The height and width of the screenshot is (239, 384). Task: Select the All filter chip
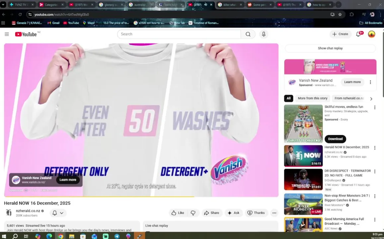288,98
